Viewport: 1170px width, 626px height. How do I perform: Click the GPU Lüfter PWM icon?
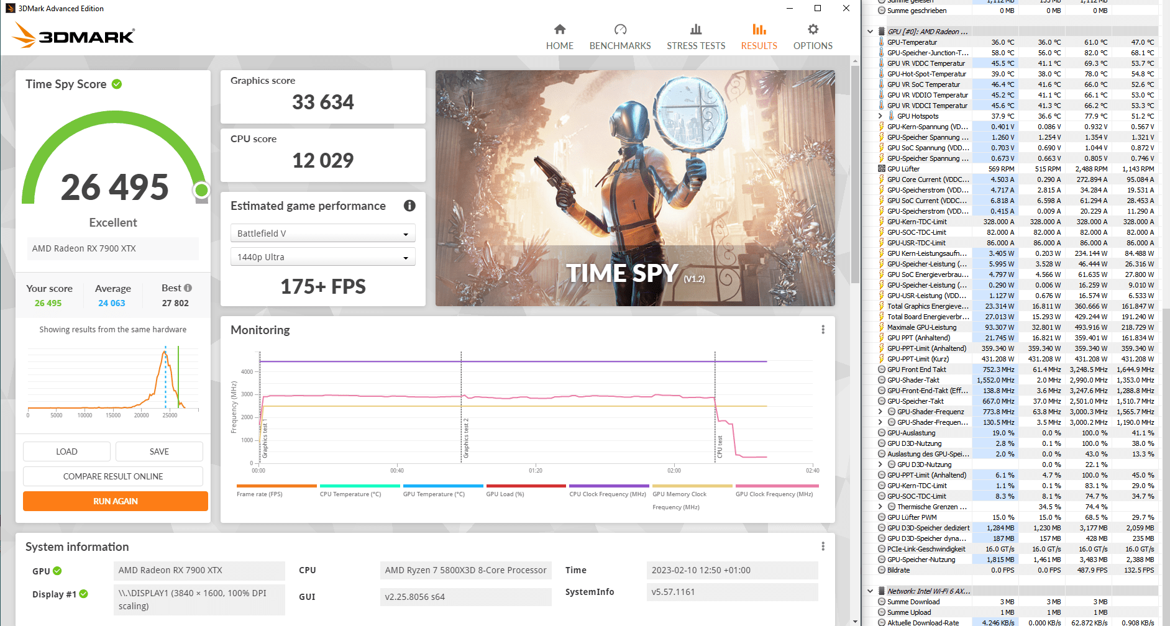(x=881, y=517)
